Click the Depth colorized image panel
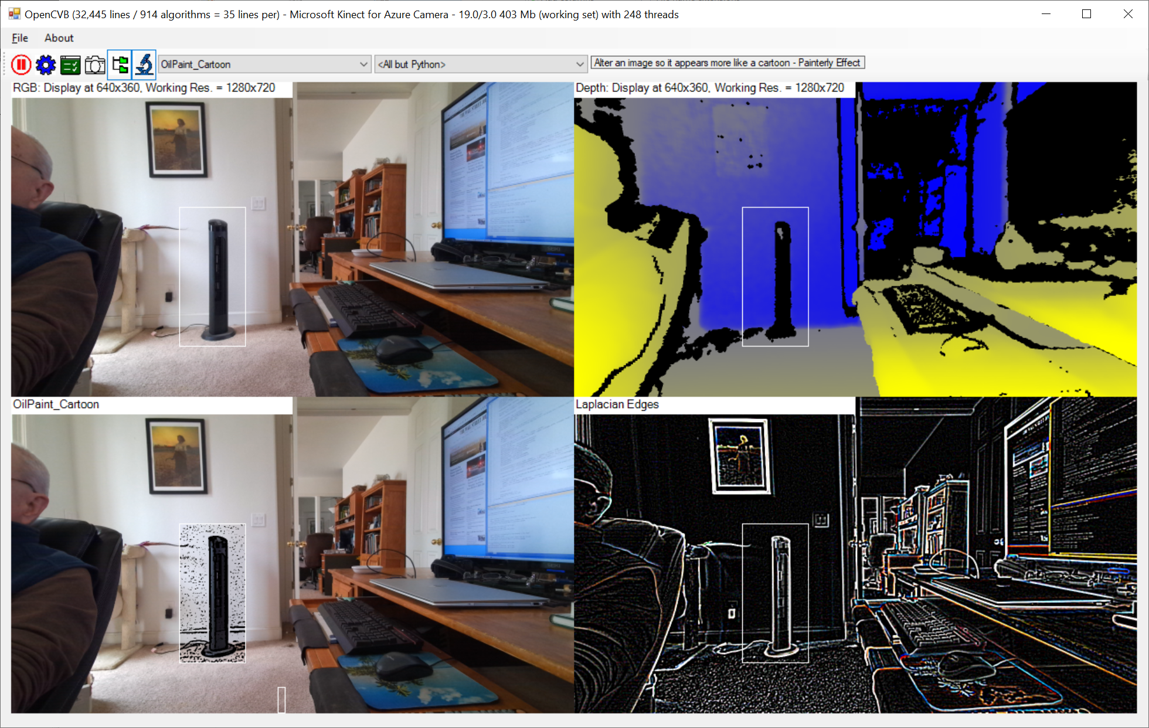This screenshot has width=1149, height=728. pyautogui.click(x=855, y=246)
